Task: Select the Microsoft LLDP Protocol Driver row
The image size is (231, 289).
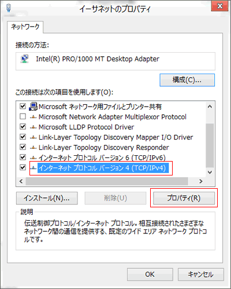Action: 86,127
